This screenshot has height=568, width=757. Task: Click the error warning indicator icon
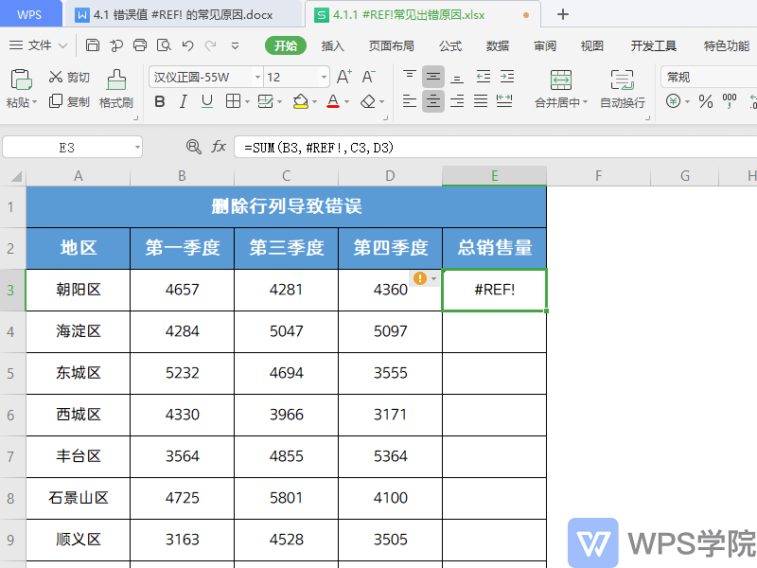click(420, 278)
